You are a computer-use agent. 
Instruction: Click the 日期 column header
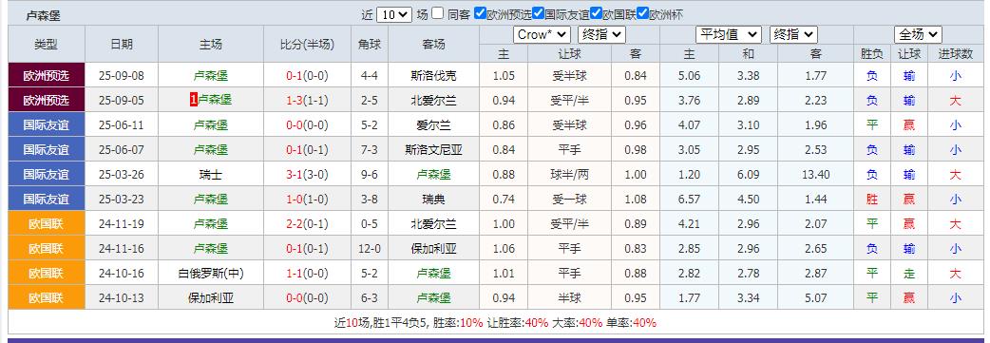(122, 45)
